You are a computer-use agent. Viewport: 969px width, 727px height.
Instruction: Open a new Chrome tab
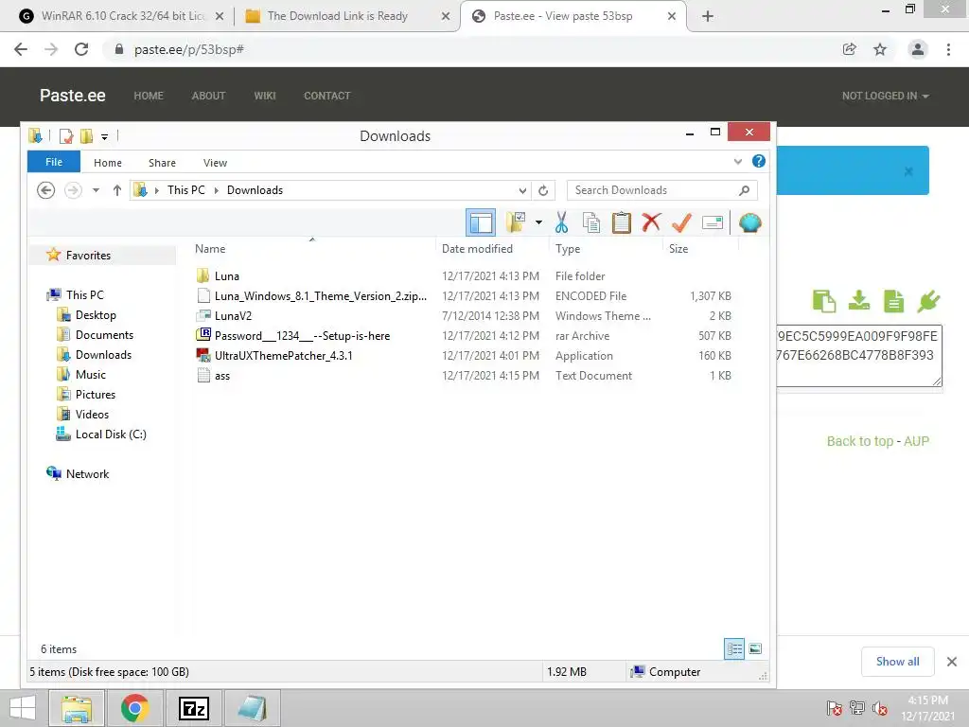pos(708,16)
